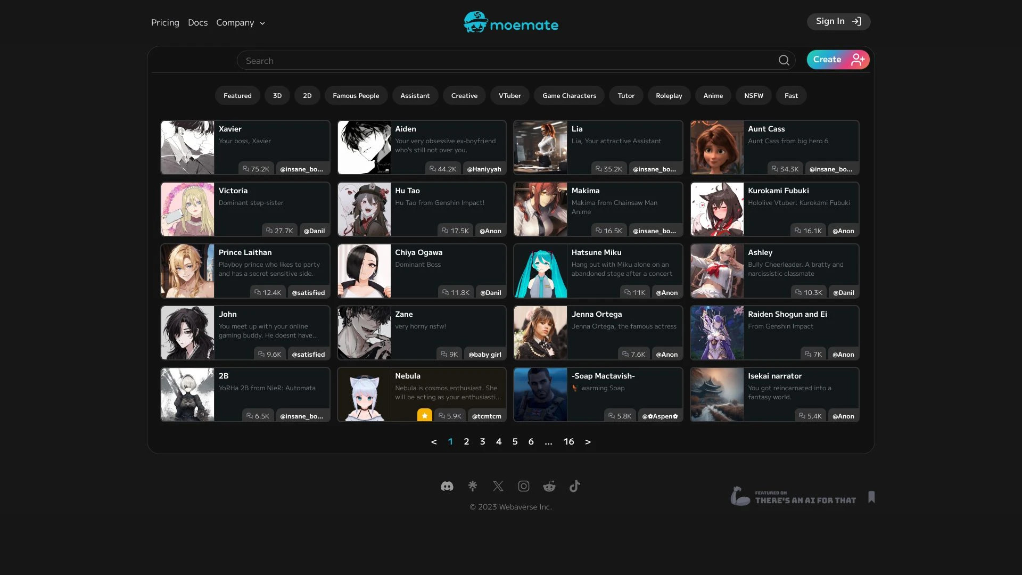The height and width of the screenshot is (575, 1022).
Task: Open the X (Twitter) footer icon
Action: [498, 486]
